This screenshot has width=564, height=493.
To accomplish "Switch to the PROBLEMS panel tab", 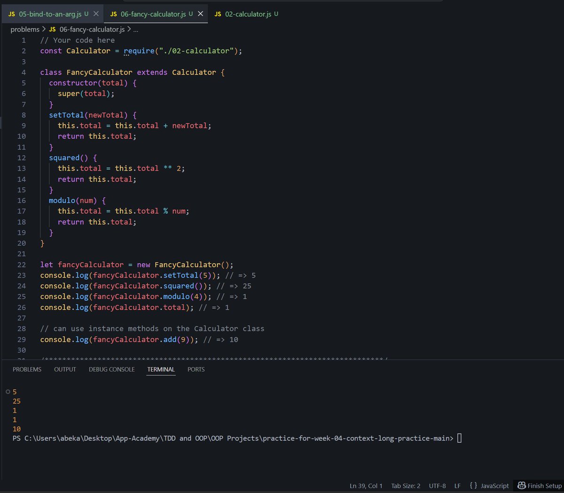I will (27, 369).
